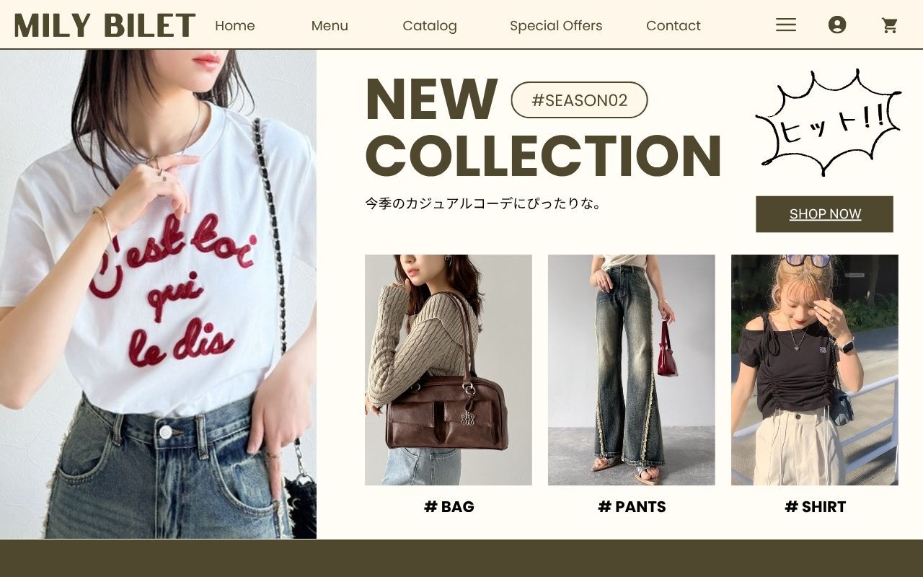Image resolution: width=923 pixels, height=577 pixels.
Task: Click the MILY BILET logo
Action: [105, 25]
